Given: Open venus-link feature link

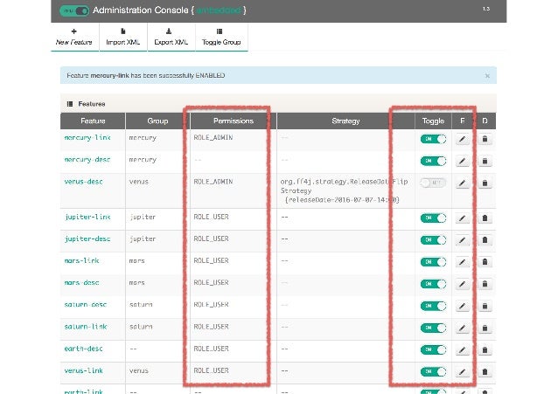Looking at the screenshot, I should (x=84, y=370).
